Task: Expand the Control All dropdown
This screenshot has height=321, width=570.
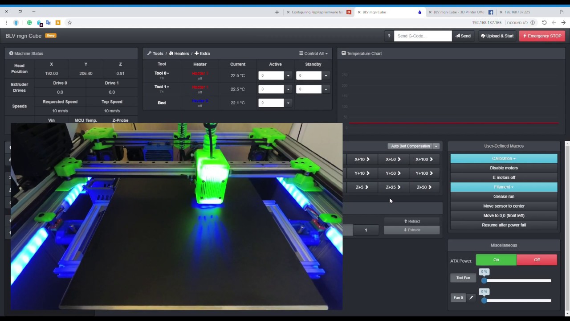Action: coord(313,53)
